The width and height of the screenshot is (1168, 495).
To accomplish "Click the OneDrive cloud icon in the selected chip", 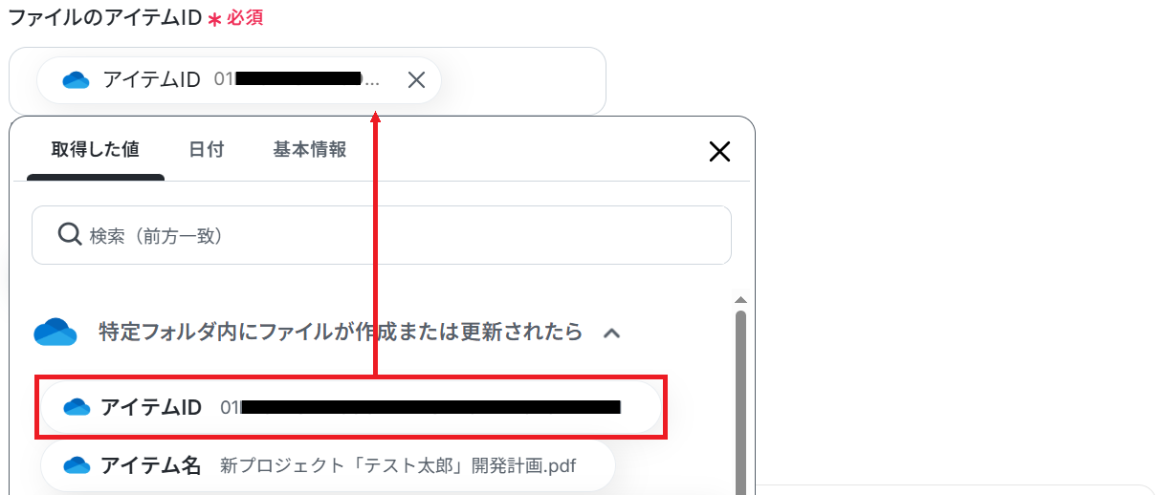I will point(76,80).
